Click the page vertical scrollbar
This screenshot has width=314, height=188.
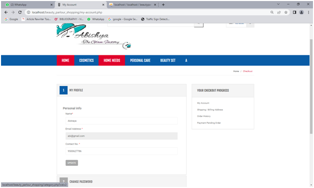click(x=311, y=86)
